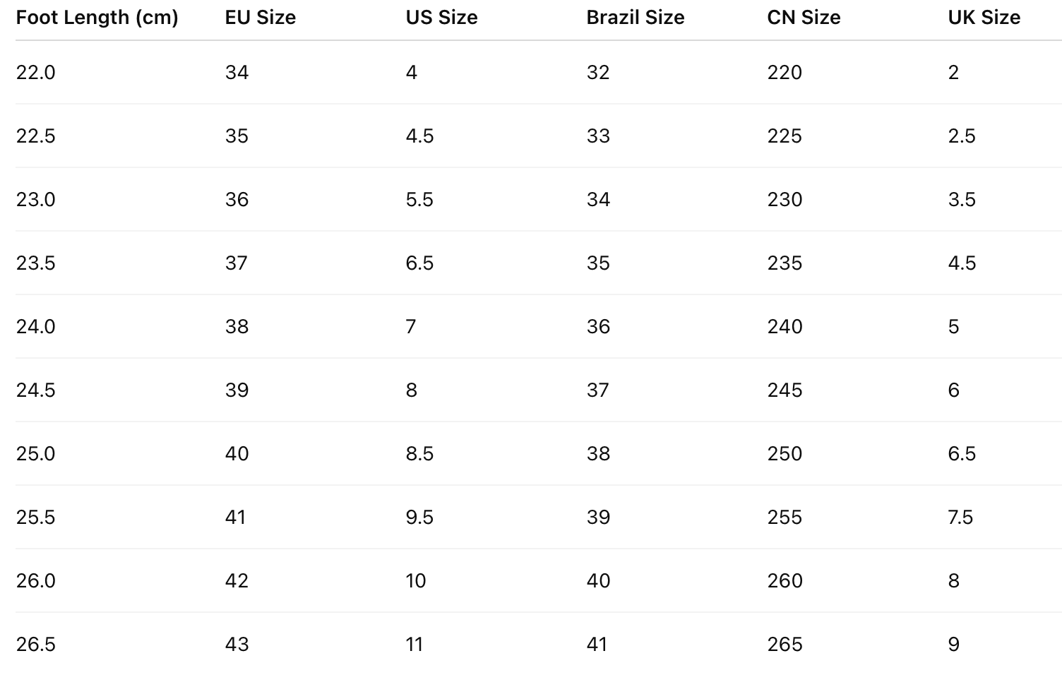Click the EU Size column header
This screenshot has height=675, width=1062.
(x=260, y=18)
